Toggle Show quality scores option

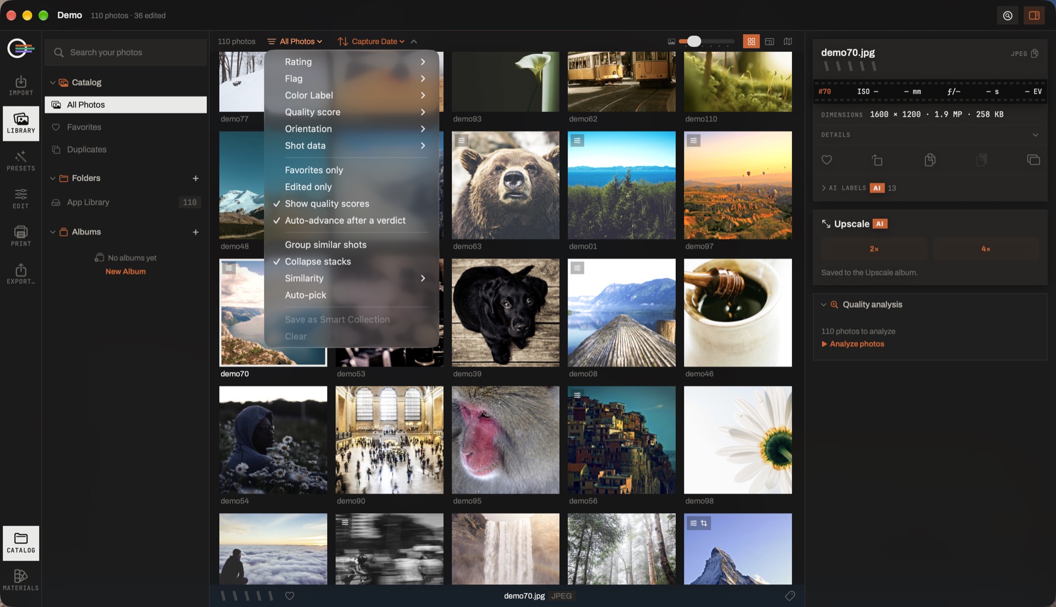tap(352, 203)
